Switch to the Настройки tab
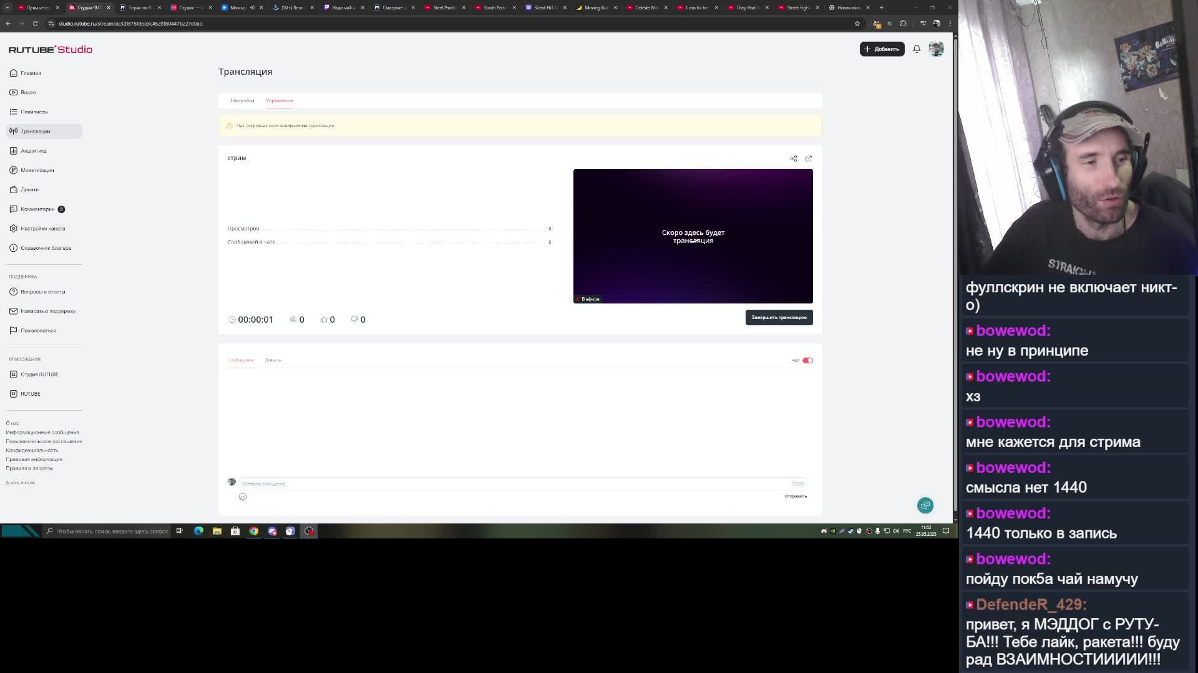Screen dimensions: 1198x673 point(242,100)
